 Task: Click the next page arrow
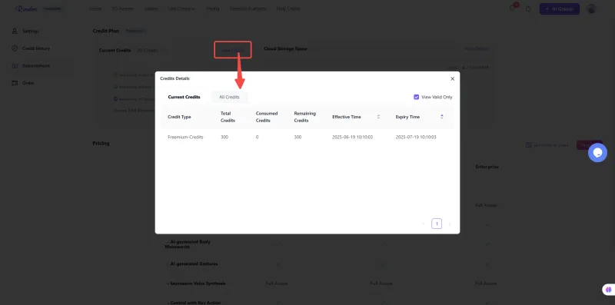pyautogui.click(x=450, y=224)
